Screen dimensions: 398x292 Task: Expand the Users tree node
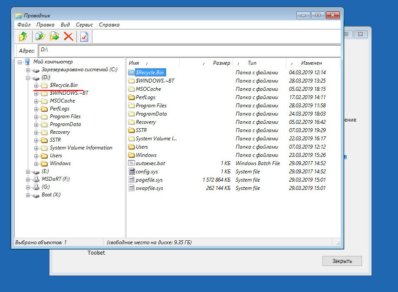click(36, 156)
